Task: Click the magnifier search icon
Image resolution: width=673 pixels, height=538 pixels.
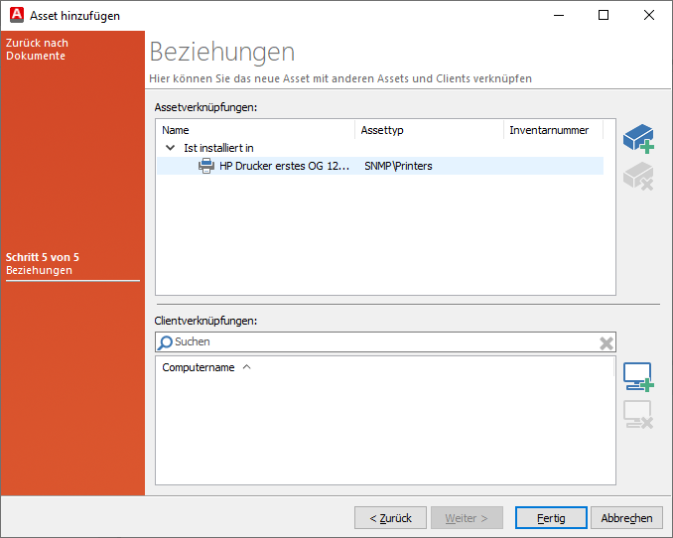Action: [x=166, y=342]
